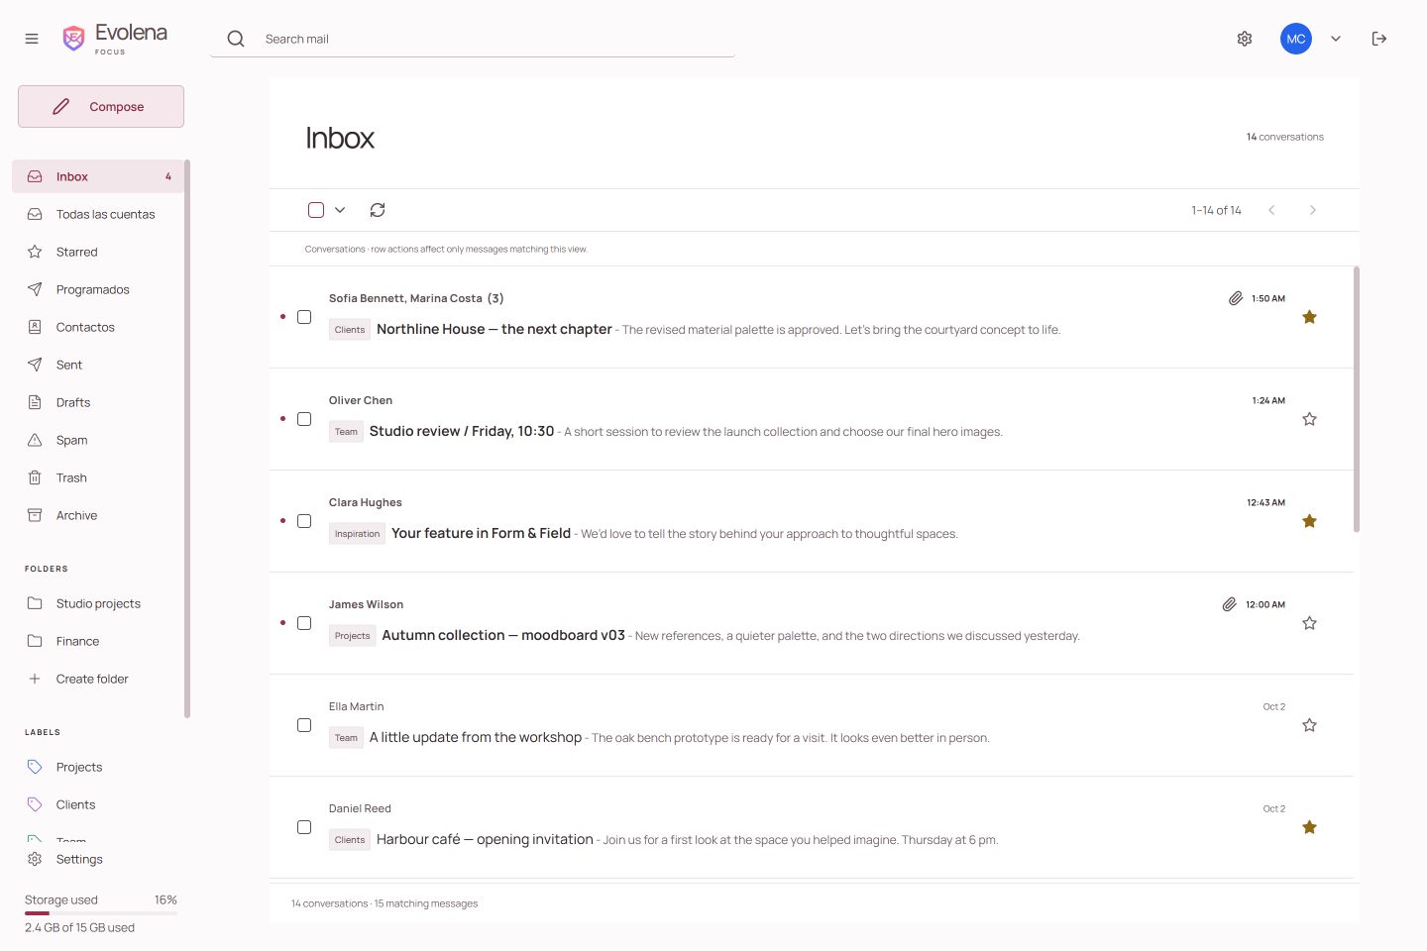Tick the Clara Hughes email checkbox

pyautogui.click(x=304, y=521)
